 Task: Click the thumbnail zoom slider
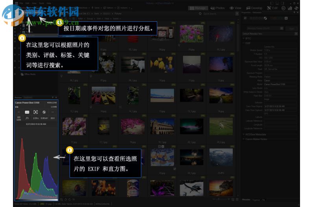(x=221, y=200)
